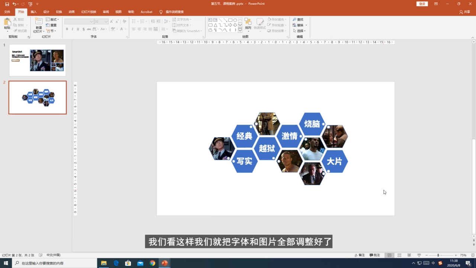Switch to the 幻灯片放映 tab
The height and width of the screenshot is (268, 476).
click(89, 12)
